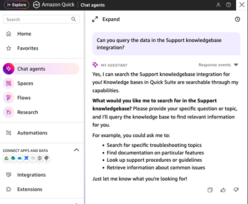This screenshot has height=204, width=248.
Task: Click the Home house icon
Action: click(8, 34)
